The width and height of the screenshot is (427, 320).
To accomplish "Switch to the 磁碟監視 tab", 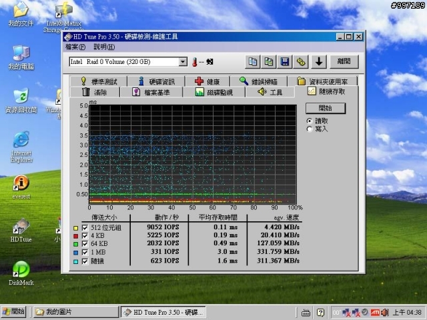I will (214, 92).
